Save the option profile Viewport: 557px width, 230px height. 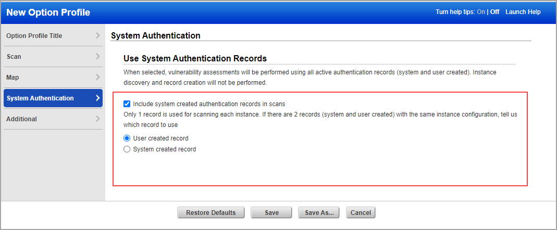(x=271, y=213)
